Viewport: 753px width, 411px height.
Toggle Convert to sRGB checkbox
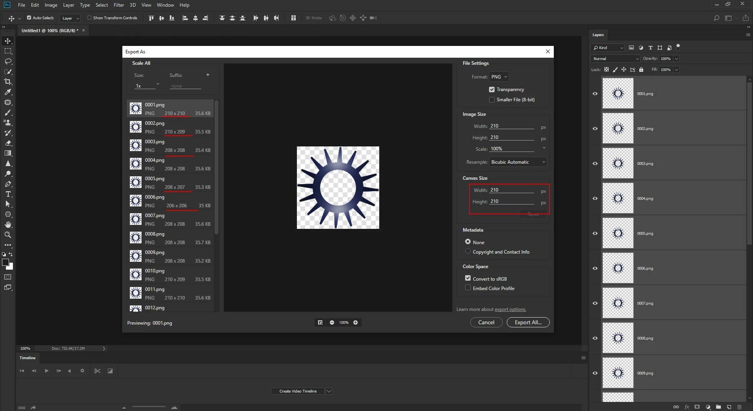click(468, 278)
